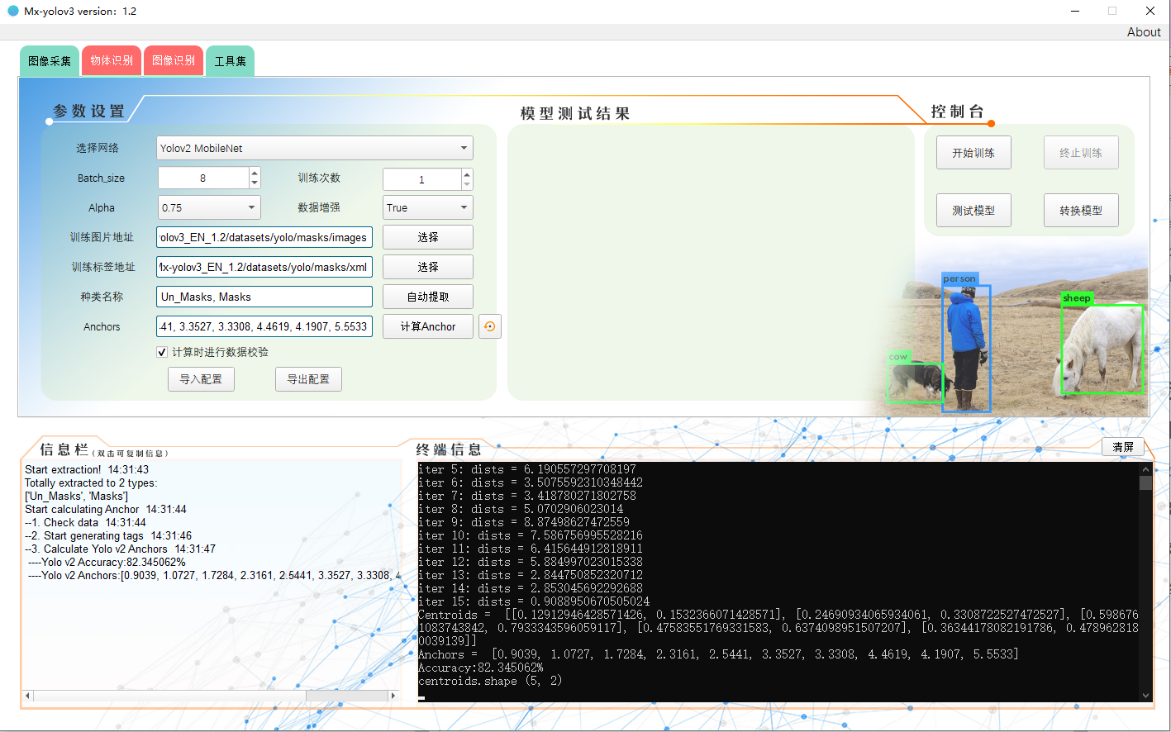Decrease training epochs with the down arrow
Screen dimensions: 1171x732
(x=467, y=184)
